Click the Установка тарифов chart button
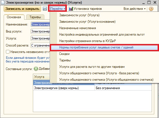The height and width of the screenshot is (118, 159). pyautogui.click(x=85, y=9)
